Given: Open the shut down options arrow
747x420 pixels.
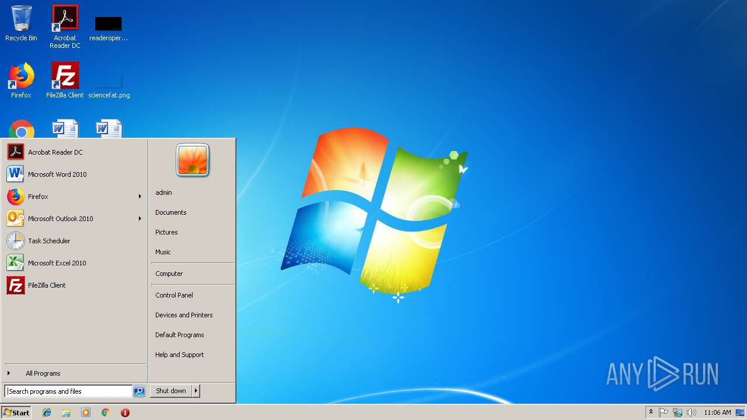Looking at the screenshot, I should [x=196, y=391].
